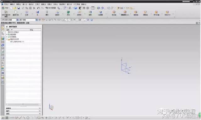The height and width of the screenshot is (120, 201).
Task: Open the selection scope dropdown
Action: [x=37, y=20]
